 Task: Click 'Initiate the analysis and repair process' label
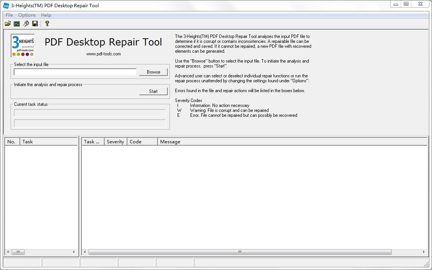tap(48, 85)
